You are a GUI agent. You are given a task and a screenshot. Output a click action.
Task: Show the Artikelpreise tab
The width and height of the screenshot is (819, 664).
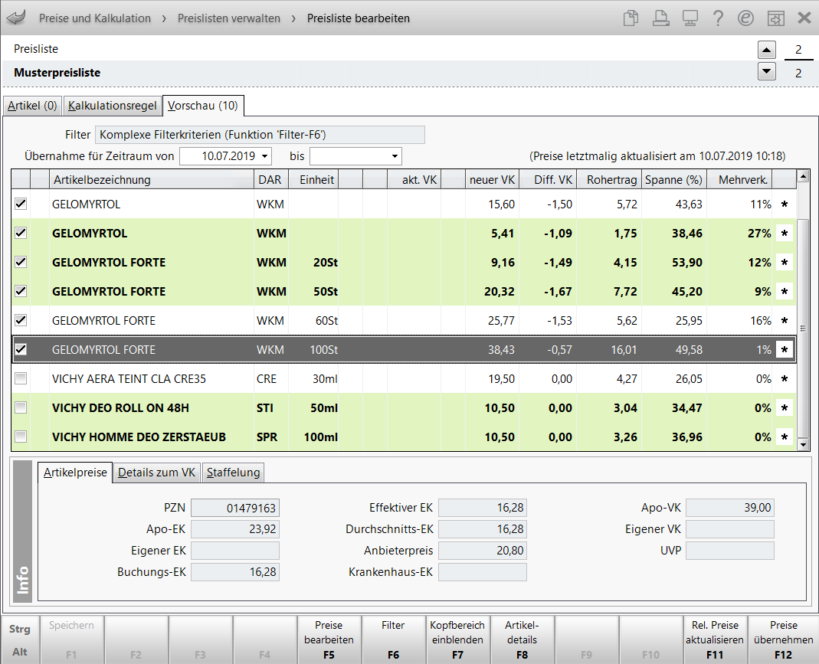[75, 473]
